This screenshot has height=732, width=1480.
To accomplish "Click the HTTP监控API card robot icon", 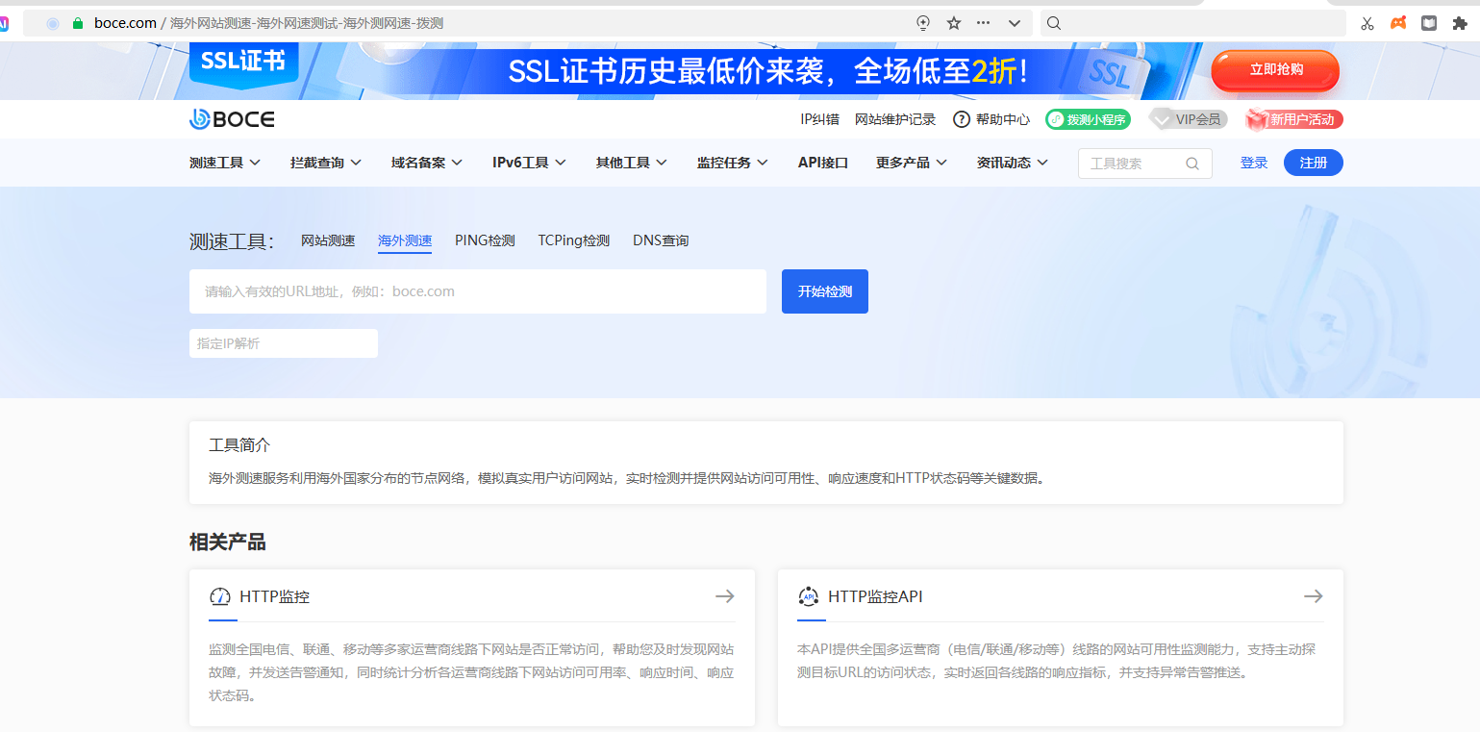I will coord(809,596).
